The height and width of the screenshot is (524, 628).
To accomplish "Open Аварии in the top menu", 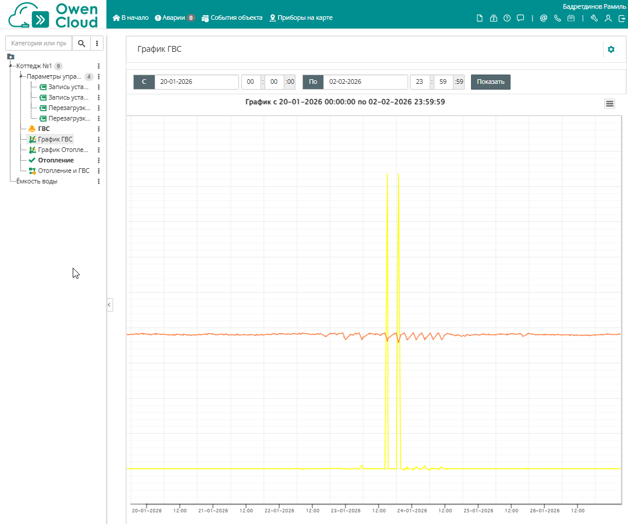I will (174, 18).
